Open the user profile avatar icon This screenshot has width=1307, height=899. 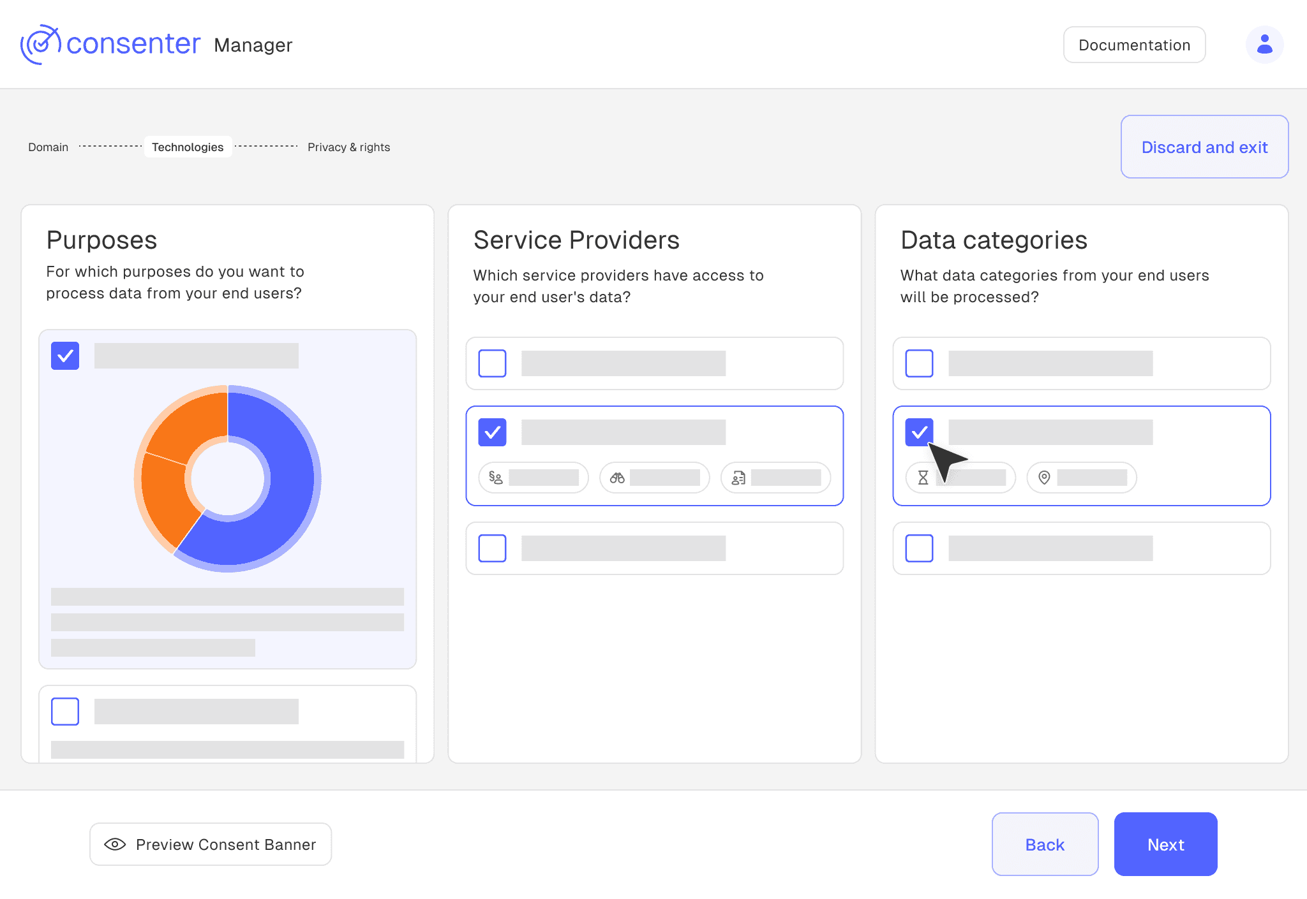[1264, 44]
